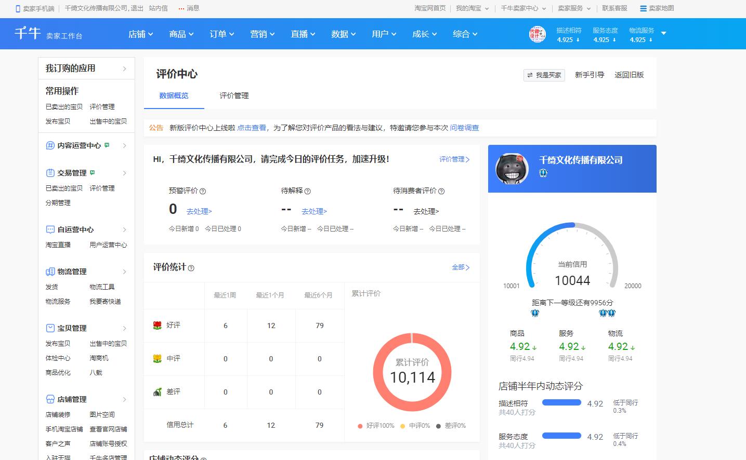Open the 商品 dropdown menu
This screenshot has height=460, width=746.
[x=181, y=34]
